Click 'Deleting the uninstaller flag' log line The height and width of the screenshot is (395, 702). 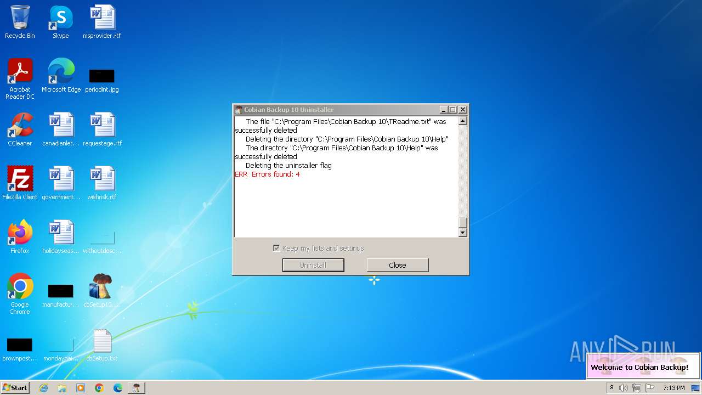coord(288,166)
